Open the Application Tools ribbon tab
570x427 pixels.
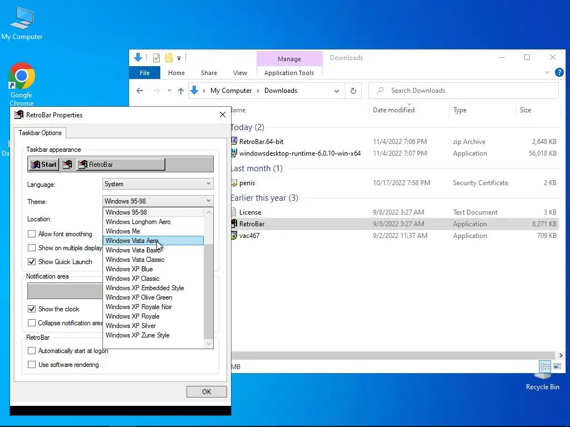click(289, 73)
